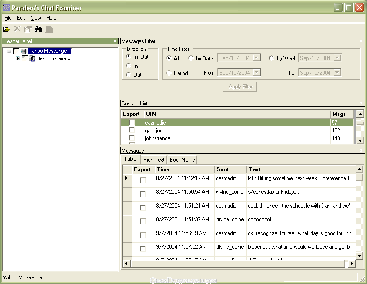Click the Open folder toolbar icon
The height and width of the screenshot is (284, 367).
pyautogui.click(x=7, y=29)
